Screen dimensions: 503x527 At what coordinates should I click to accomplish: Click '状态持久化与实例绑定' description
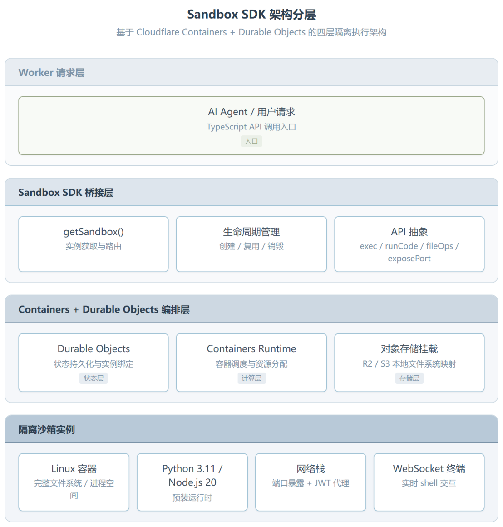coord(94,364)
